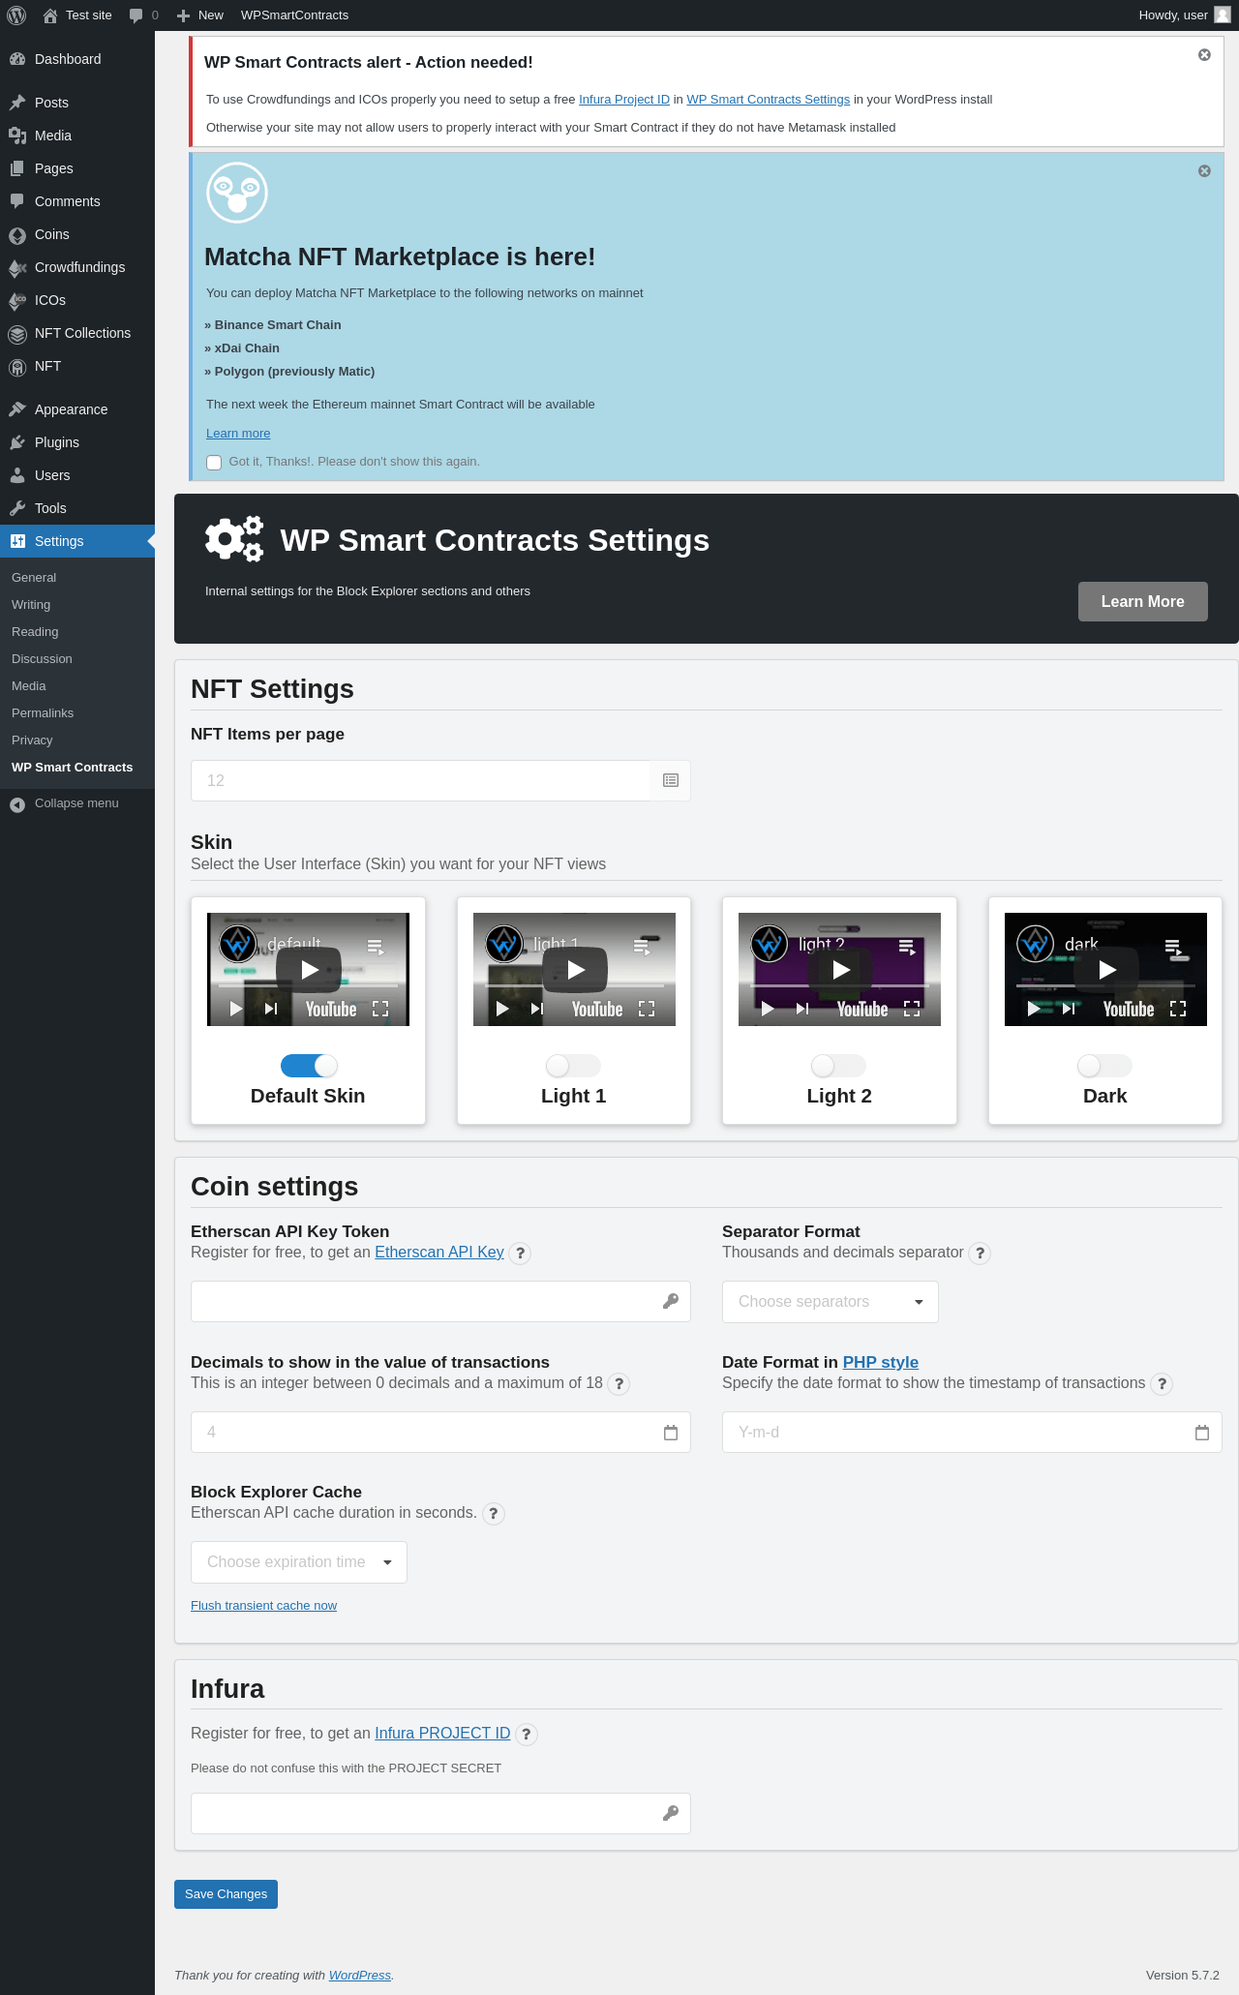
Task: Open playlist icon on dark video
Action: [x=1174, y=947]
